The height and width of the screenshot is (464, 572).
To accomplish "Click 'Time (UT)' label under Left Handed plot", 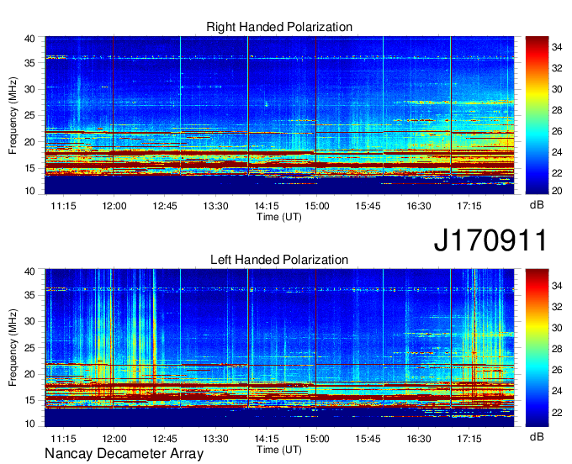I will (279, 450).
